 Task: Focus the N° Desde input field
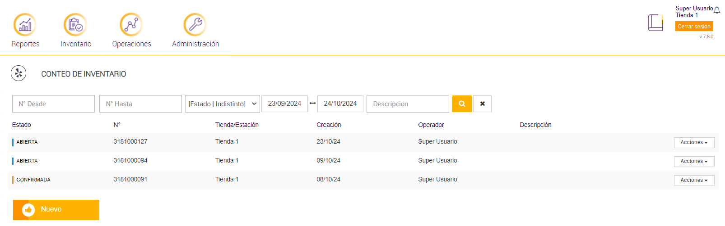(x=53, y=104)
